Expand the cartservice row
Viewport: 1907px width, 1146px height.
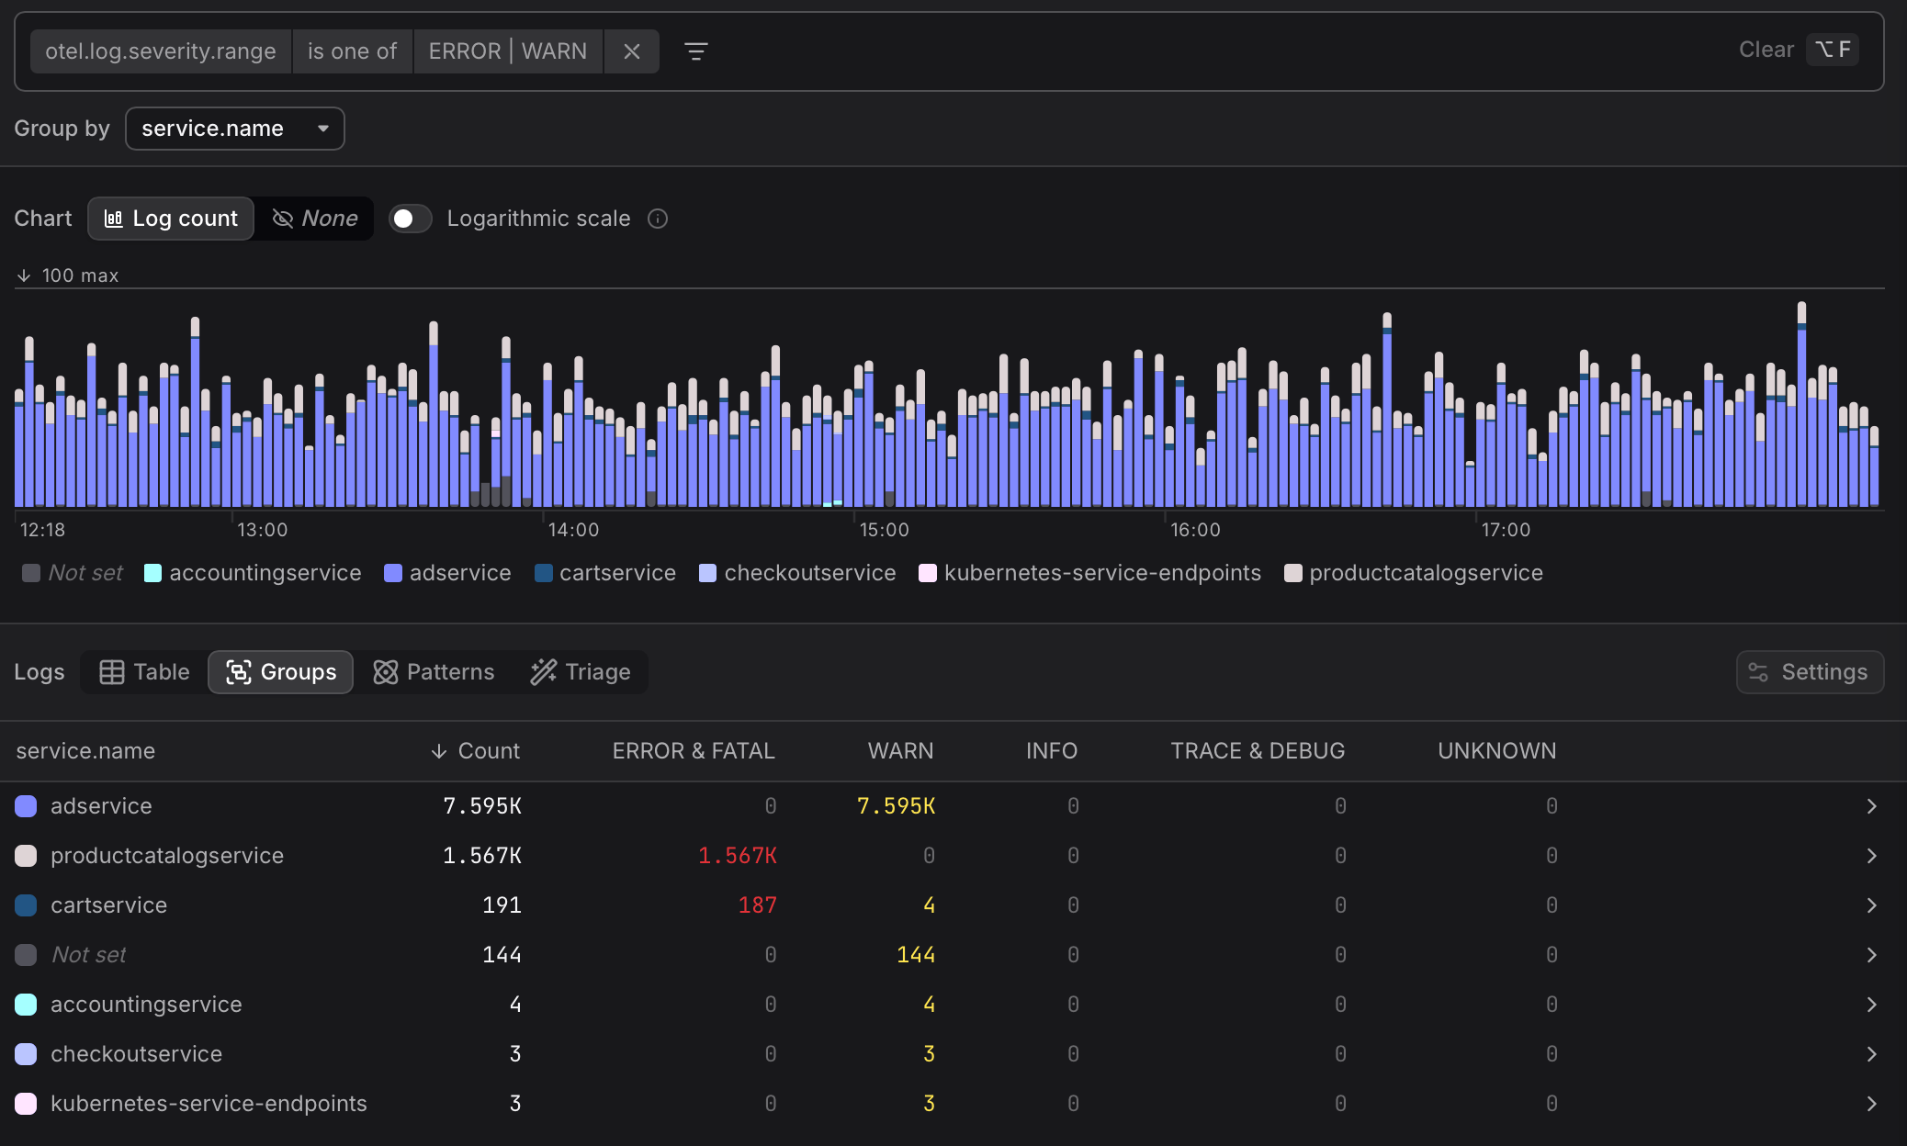click(x=1872, y=904)
